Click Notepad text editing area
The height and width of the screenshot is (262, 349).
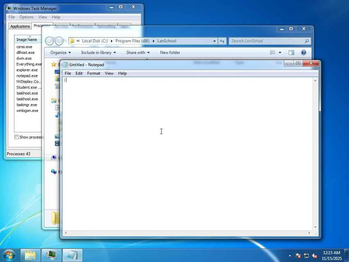(x=187, y=154)
